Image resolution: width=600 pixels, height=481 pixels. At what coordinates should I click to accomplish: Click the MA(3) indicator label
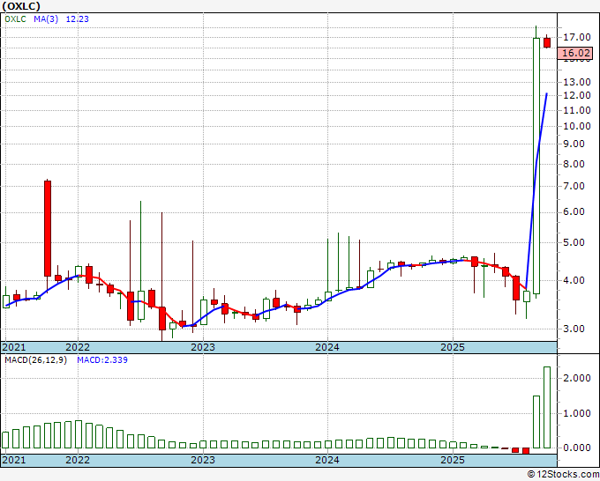[46, 19]
